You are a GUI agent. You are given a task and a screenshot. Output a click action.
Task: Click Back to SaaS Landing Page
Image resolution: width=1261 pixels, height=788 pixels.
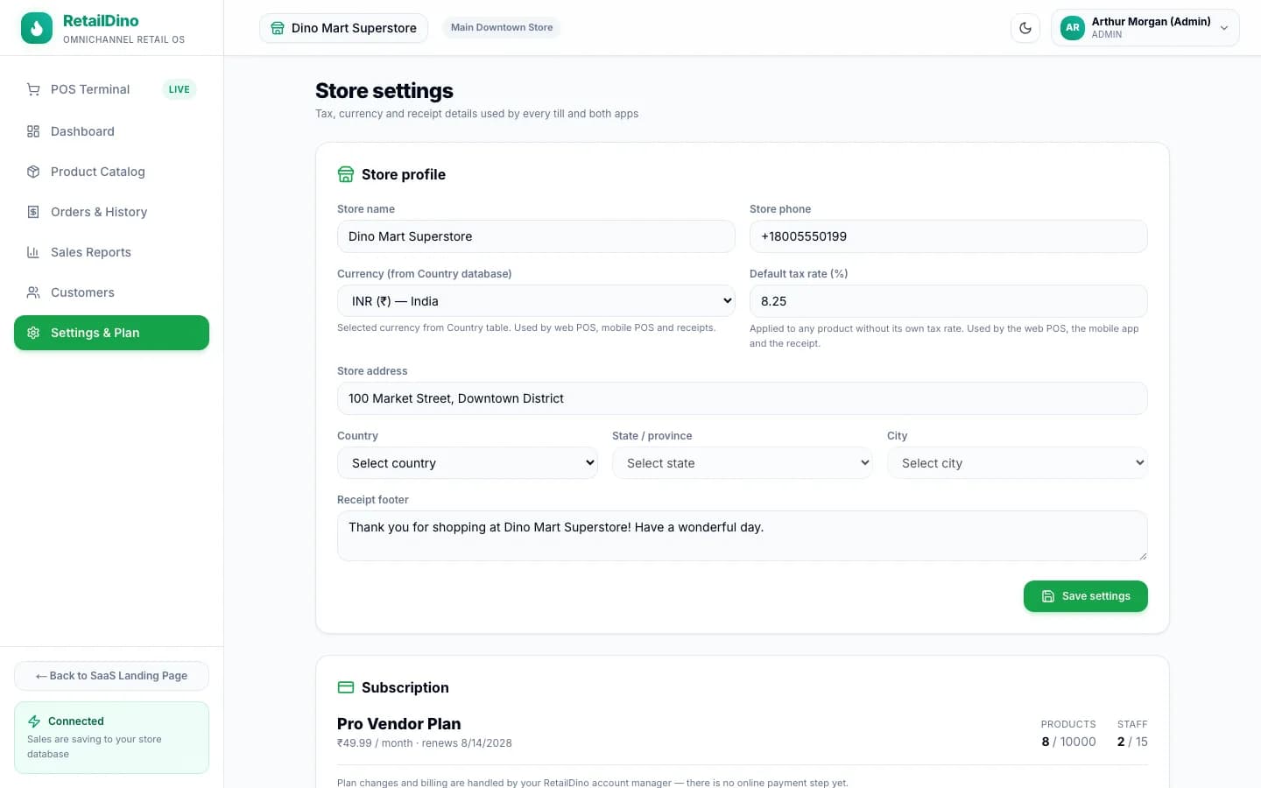point(111,676)
